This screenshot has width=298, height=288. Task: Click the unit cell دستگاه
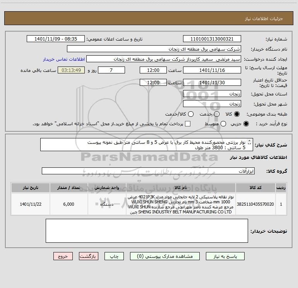pyautogui.click(x=107, y=204)
